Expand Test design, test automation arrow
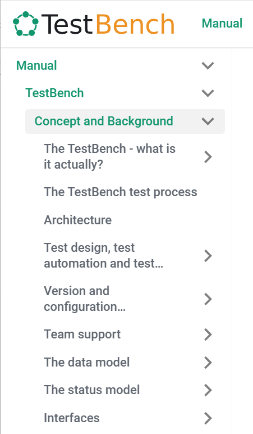Viewport: 253px width, 434px height. coord(208,255)
